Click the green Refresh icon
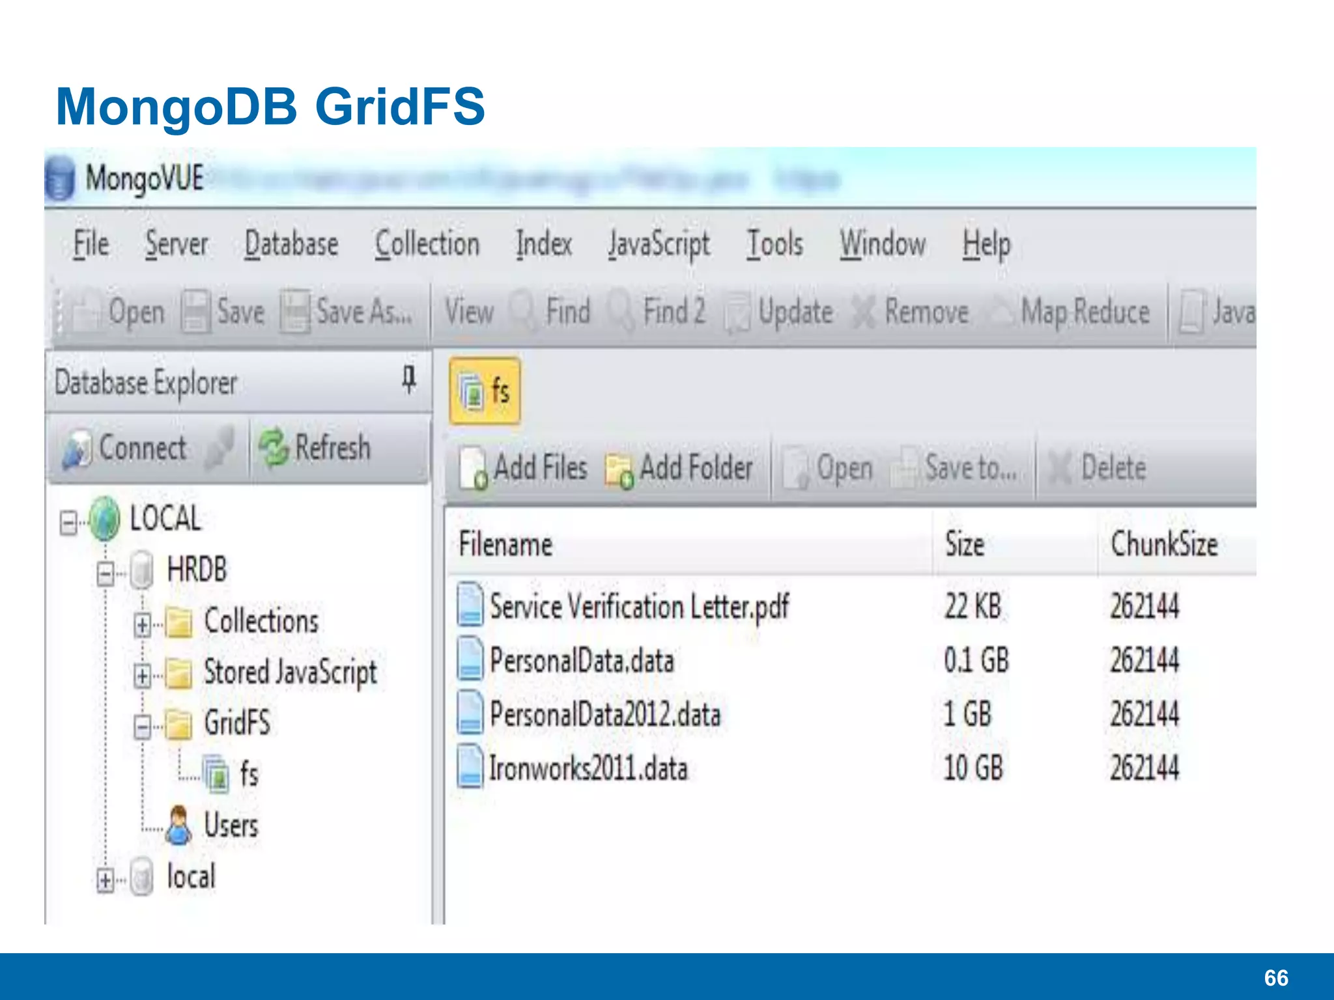Screen dimensions: 1334x1000 (x=273, y=448)
